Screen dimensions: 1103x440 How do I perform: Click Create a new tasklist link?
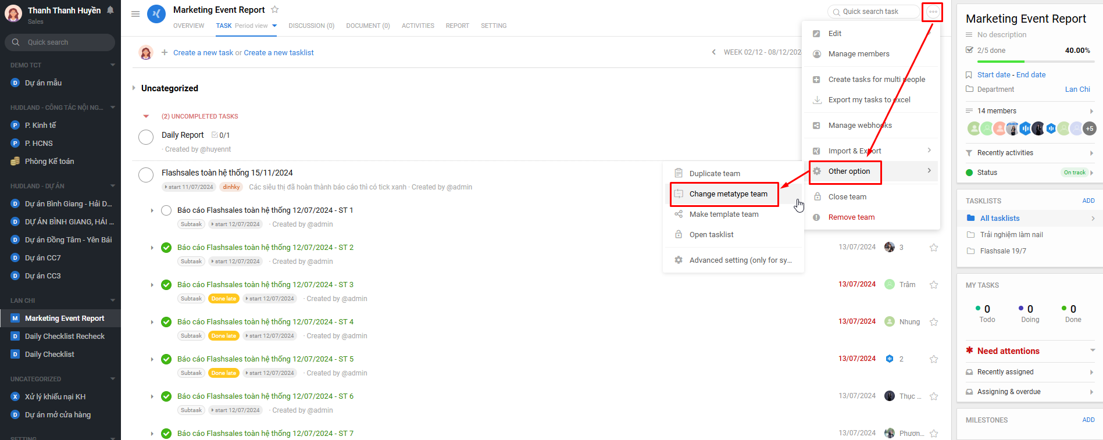279,52
